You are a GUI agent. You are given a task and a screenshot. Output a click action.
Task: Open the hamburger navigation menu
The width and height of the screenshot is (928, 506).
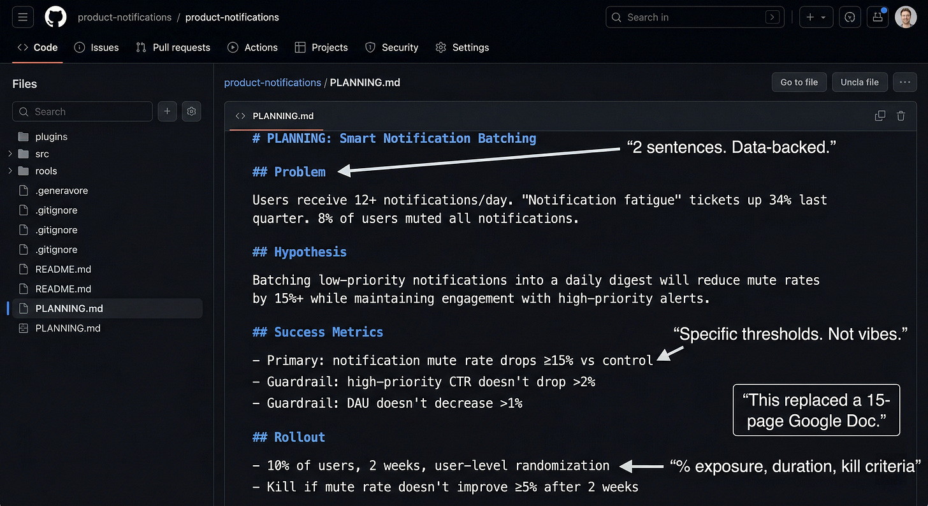pos(22,17)
